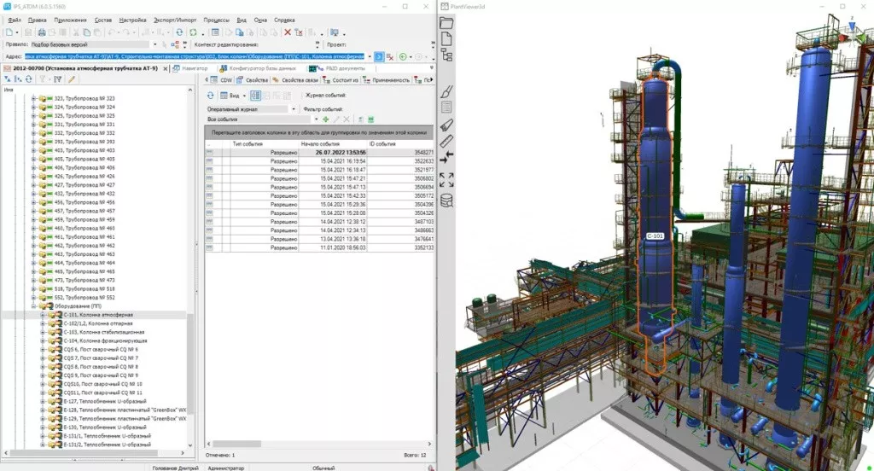Select event row dated 26.07.2022 13:53:56
This screenshot has height=471, width=874.
coord(319,152)
